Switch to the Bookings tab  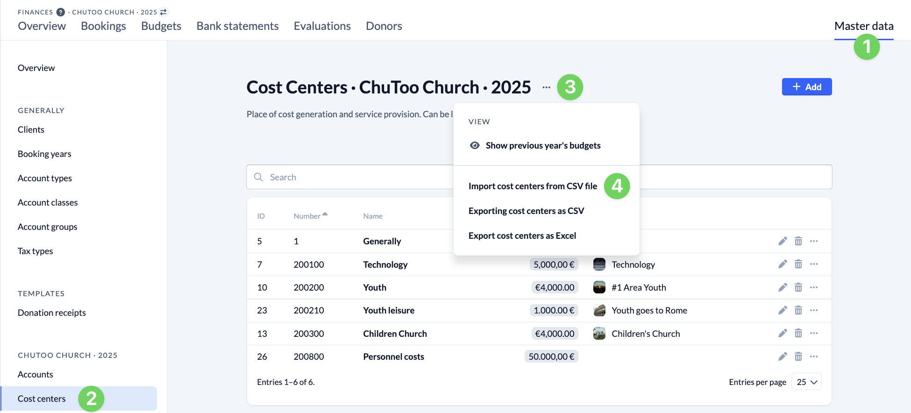tap(103, 26)
